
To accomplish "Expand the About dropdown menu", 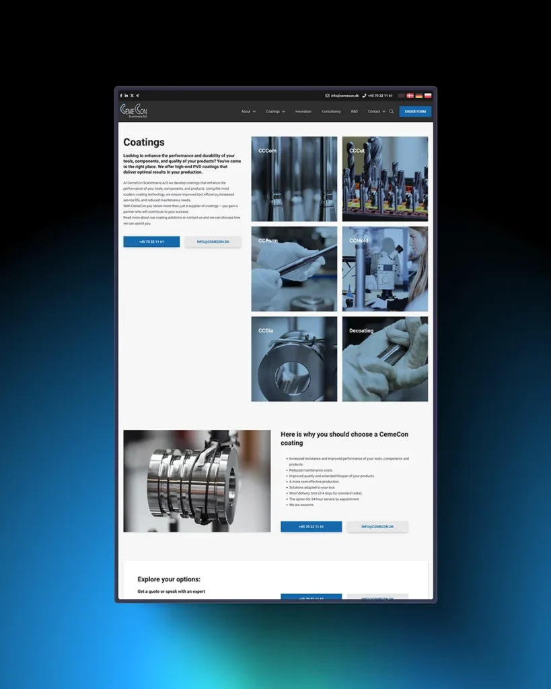I will point(248,112).
